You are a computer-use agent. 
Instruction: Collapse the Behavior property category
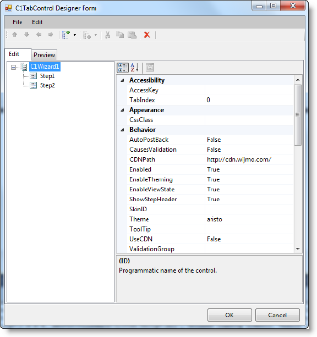[123, 130]
